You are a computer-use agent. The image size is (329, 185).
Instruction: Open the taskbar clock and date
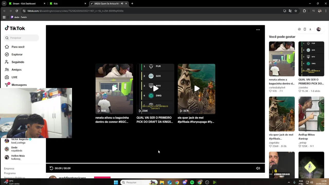click(321, 182)
